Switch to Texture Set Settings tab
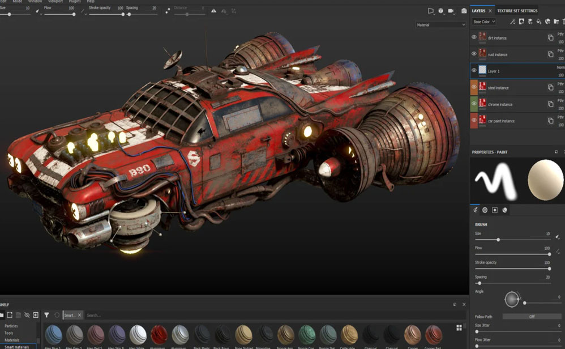This screenshot has height=349, width=565. pos(517,11)
